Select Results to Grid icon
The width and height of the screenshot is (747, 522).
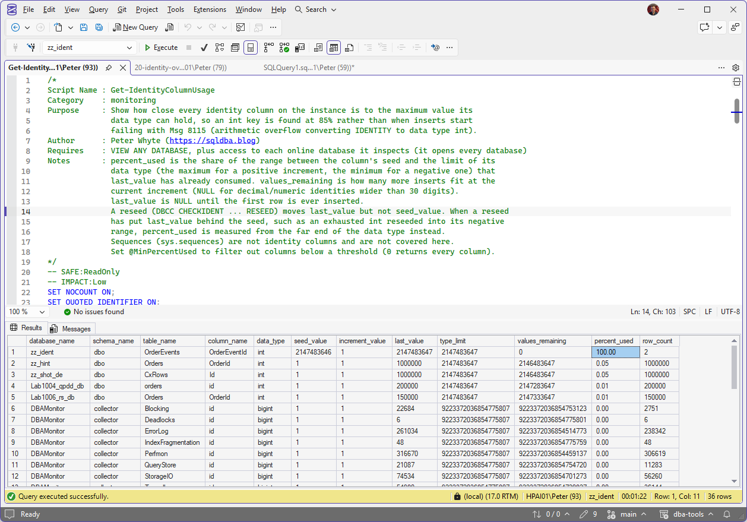tap(334, 48)
